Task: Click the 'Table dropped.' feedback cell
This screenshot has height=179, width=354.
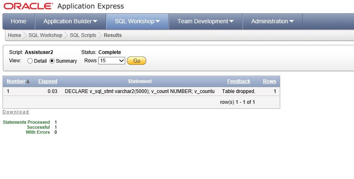Action: pos(239,91)
